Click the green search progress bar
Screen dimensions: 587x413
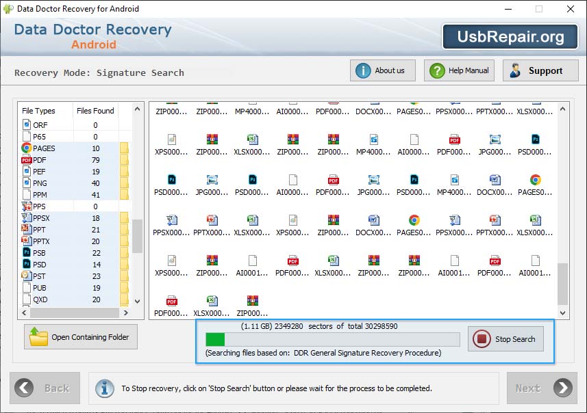(332, 339)
